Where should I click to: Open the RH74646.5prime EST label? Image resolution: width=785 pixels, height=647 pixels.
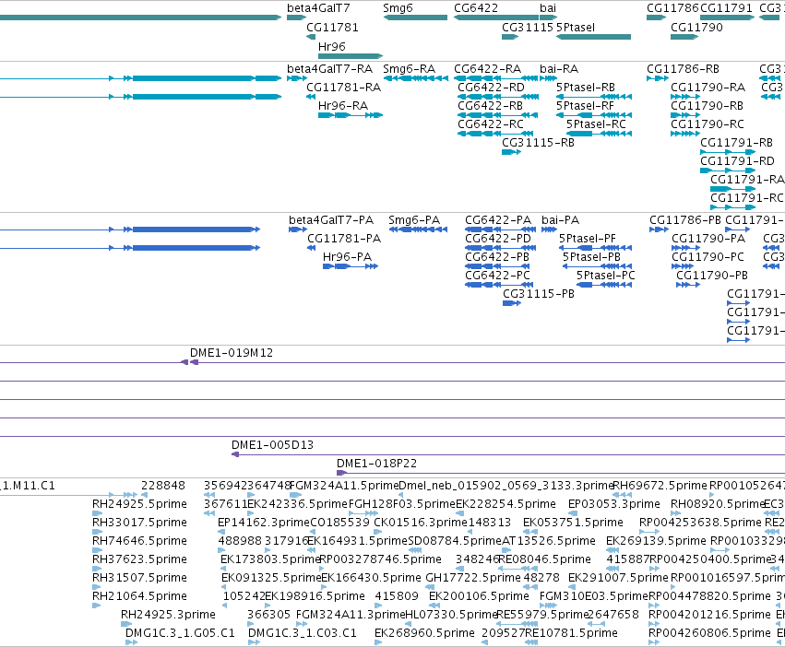(x=139, y=541)
